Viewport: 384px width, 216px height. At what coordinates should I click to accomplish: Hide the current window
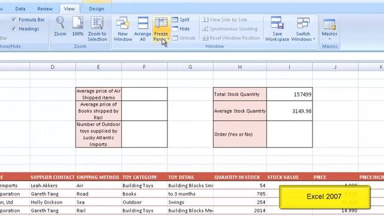tap(181, 29)
